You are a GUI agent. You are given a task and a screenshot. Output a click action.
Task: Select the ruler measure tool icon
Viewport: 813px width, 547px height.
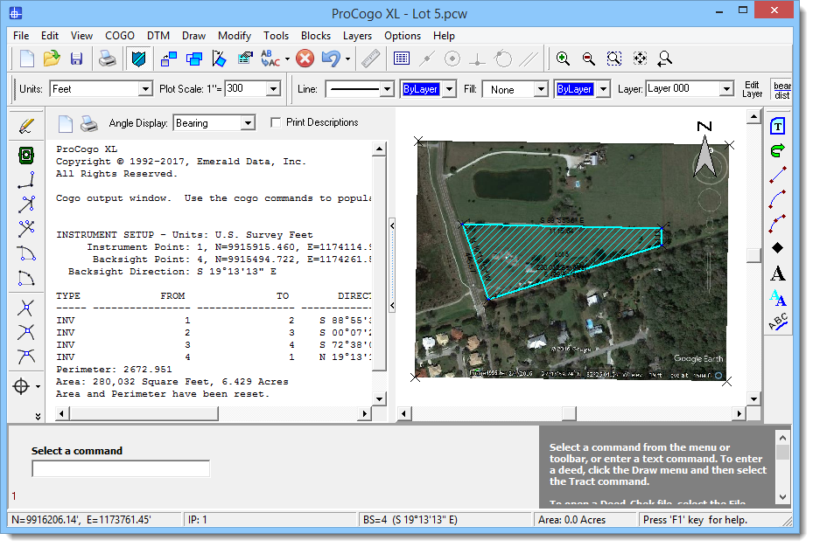coord(370,59)
